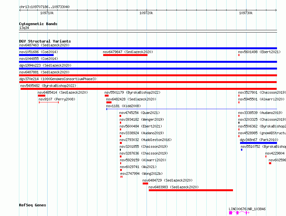Viewport: 286px width, 216px height.
Task: Click nsv6484729 (Sedlazeck2020) label
Action: (167, 180)
